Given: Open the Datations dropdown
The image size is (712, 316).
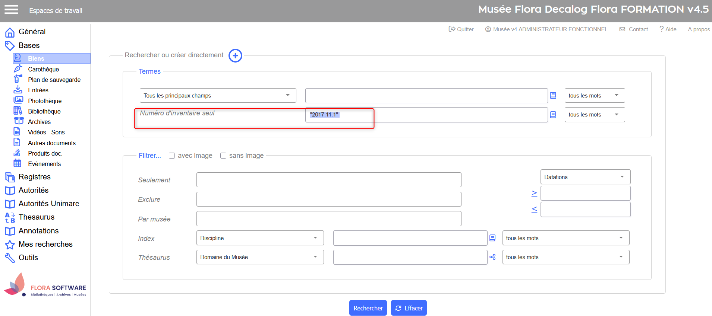Looking at the screenshot, I should coord(585,177).
